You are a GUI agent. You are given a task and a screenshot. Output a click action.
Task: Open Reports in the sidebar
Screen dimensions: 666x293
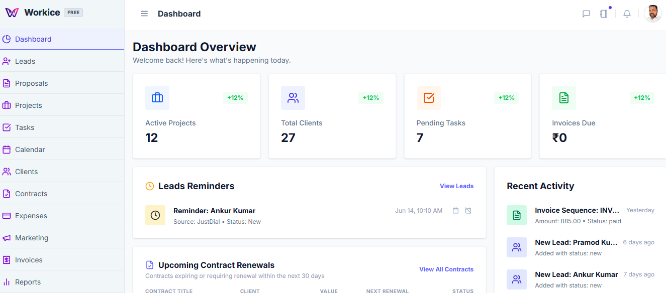point(62,282)
